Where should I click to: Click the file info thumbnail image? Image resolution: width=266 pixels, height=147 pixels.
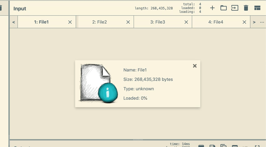click(99, 83)
